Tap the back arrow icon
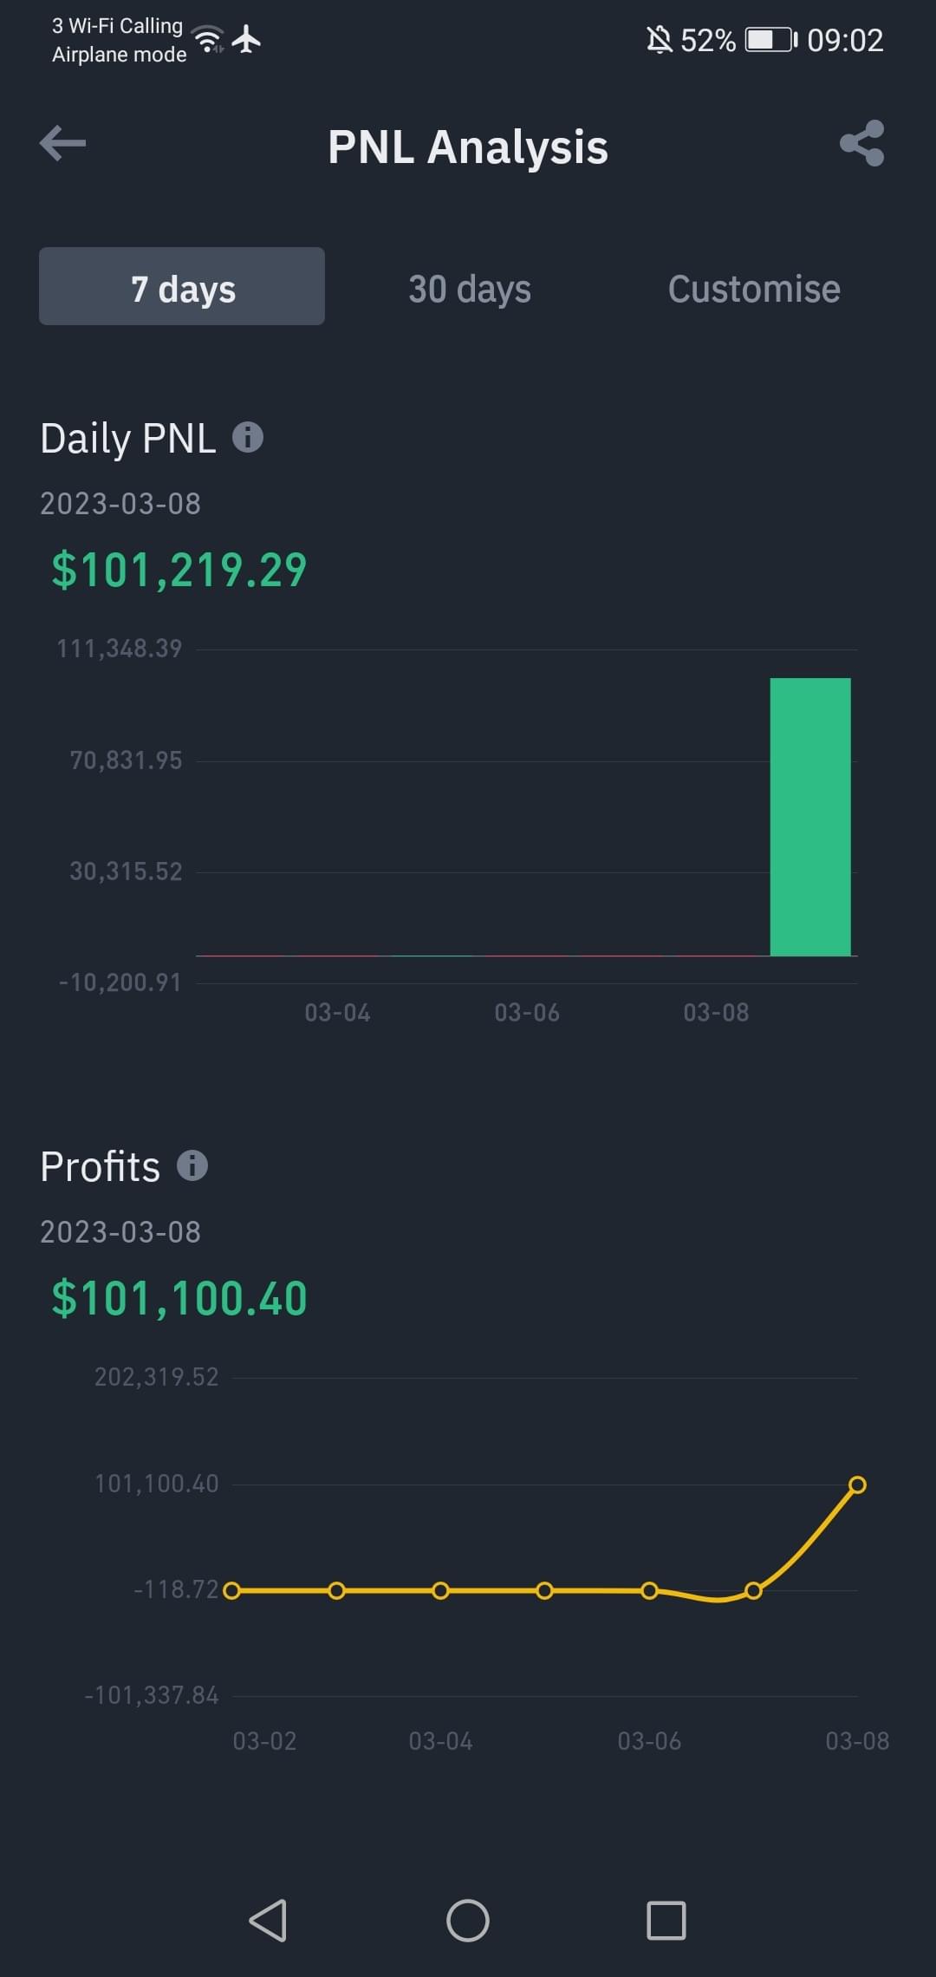The height and width of the screenshot is (1977, 936). point(62,144)
